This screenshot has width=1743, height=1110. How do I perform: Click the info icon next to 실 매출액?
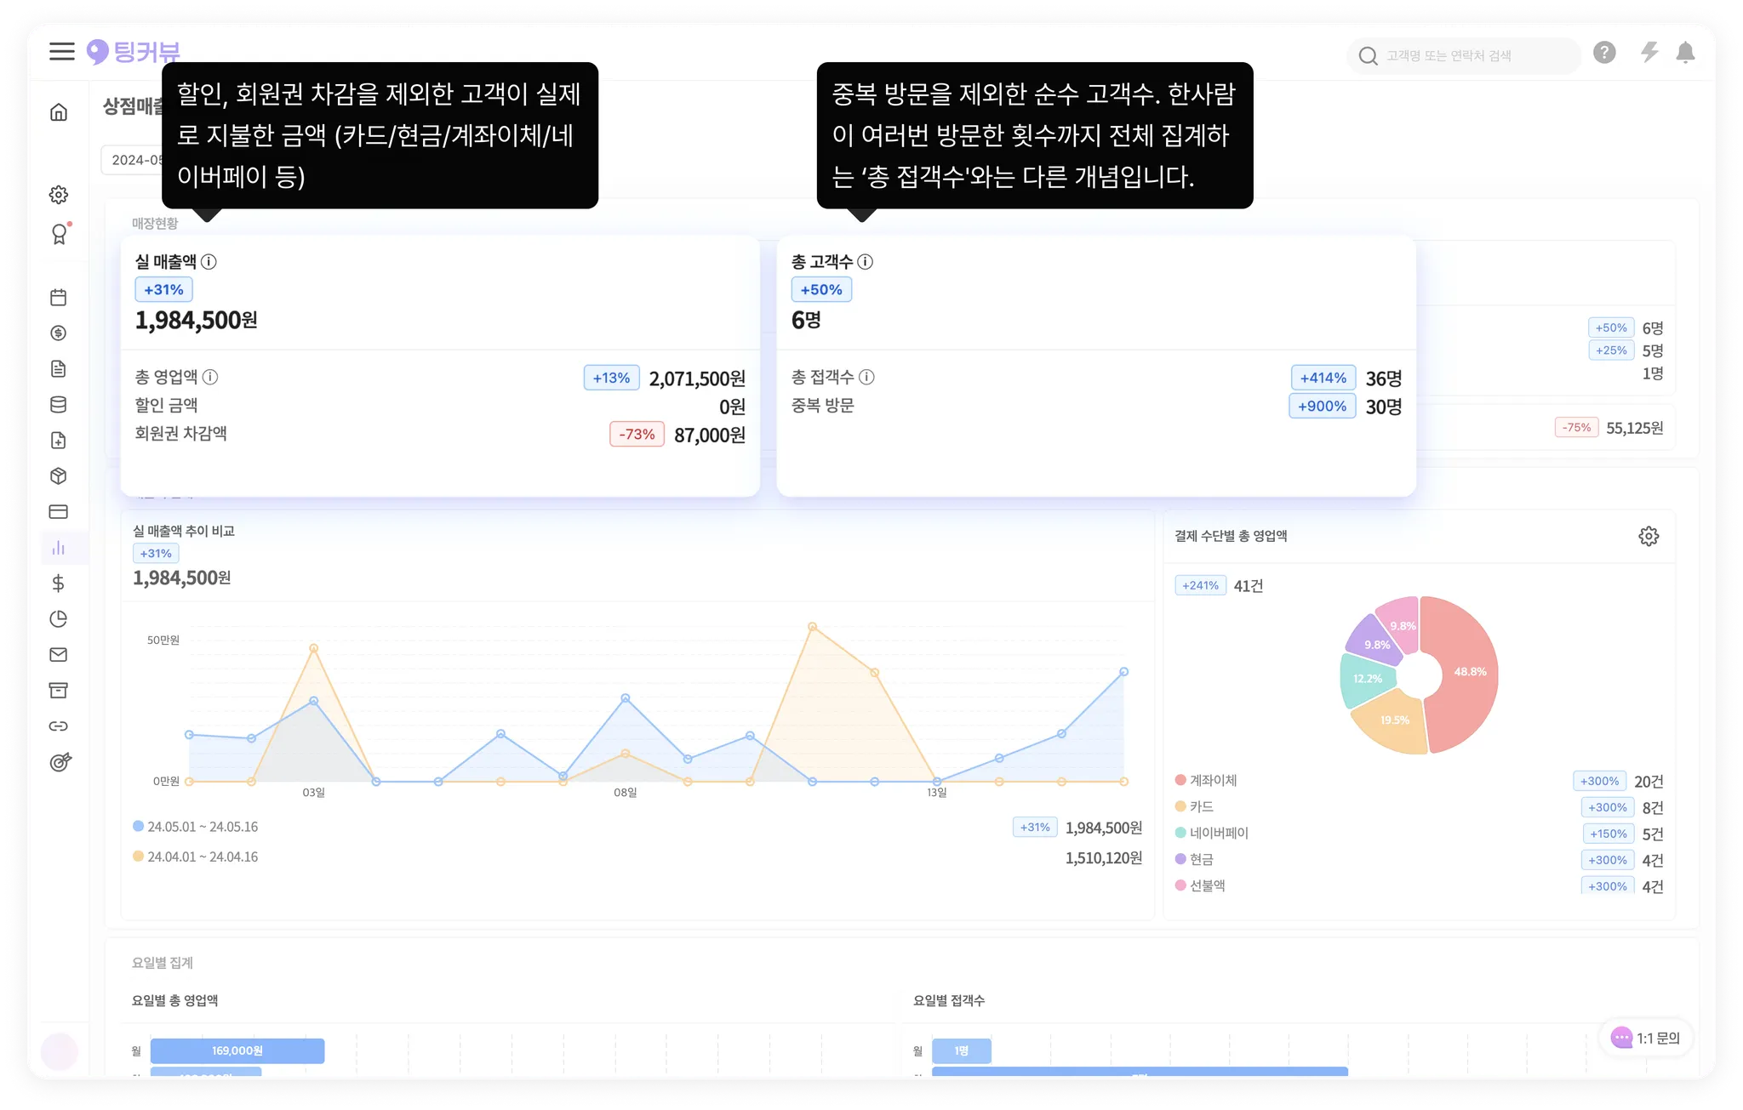(x=209, y=262)
